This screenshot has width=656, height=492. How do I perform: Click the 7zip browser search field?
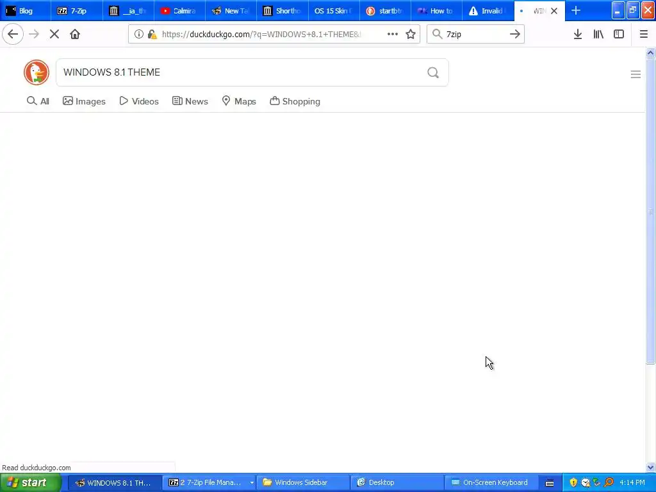click(476, 35)
